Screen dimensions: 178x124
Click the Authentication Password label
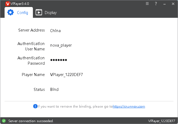[x=31, y=61]
